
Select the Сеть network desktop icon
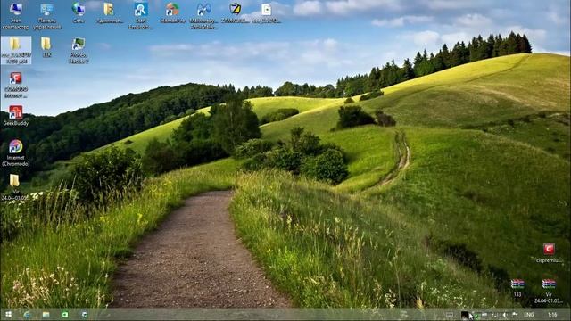(x=79, y=12)
